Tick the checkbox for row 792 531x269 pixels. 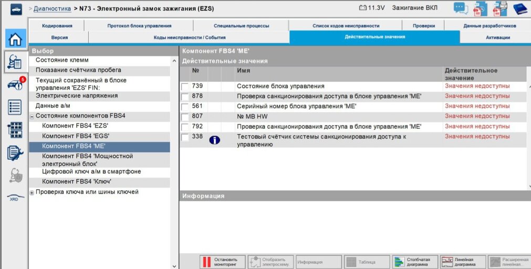184,127
